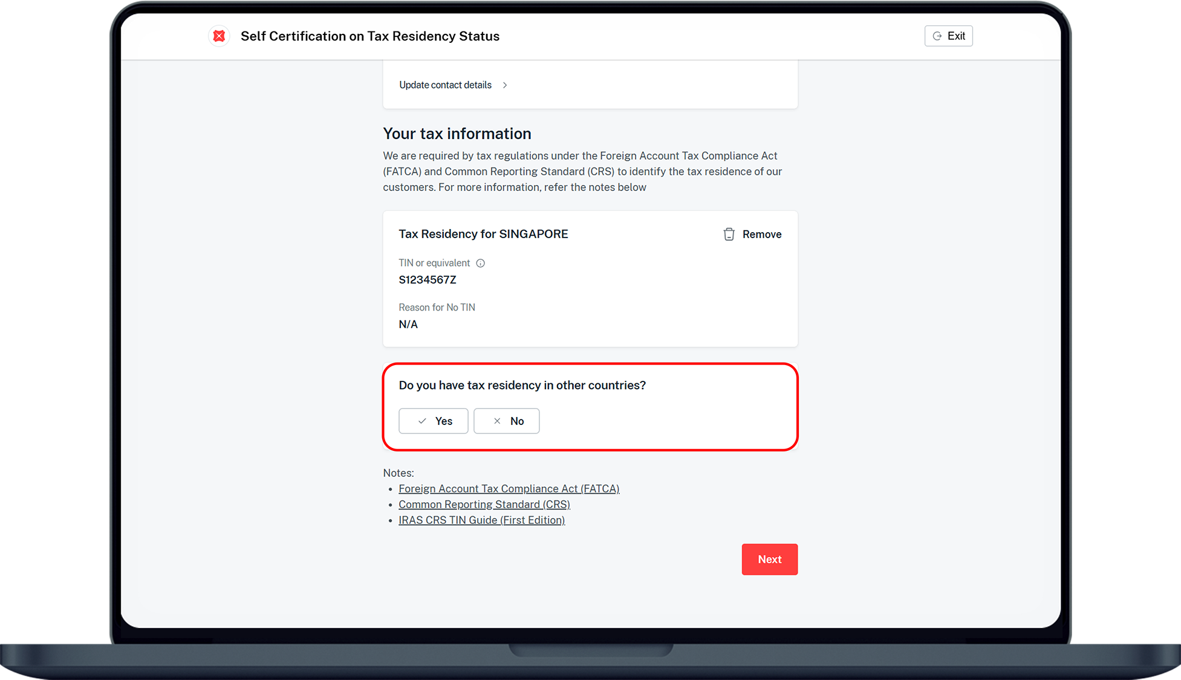This screenshot has height=680, width=1181.
Task: Click the Self Certification on Tax Residency title
Action: (x=370, y=36)
